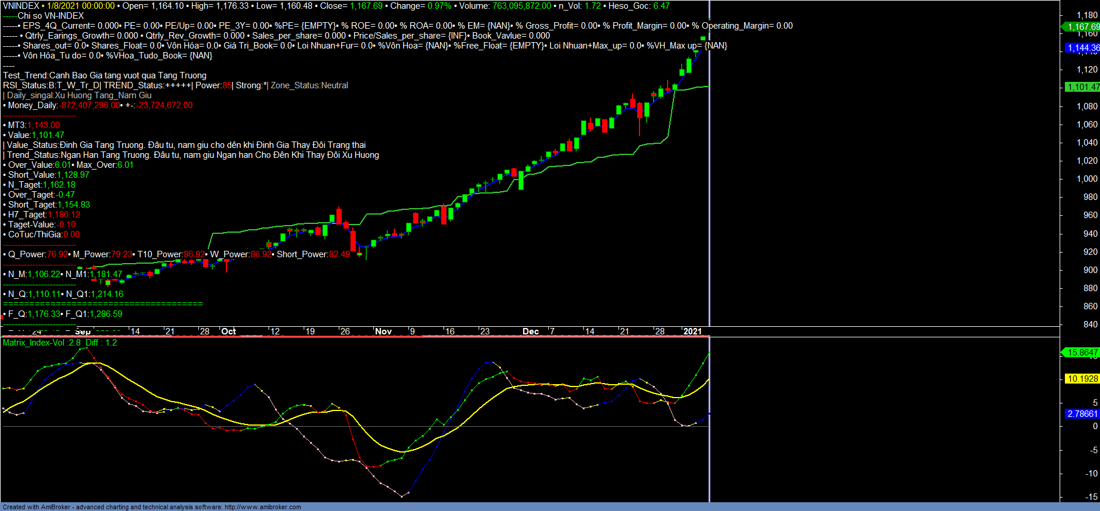Click the yellow 10.1928 indicator tag

pos(1082,379)
